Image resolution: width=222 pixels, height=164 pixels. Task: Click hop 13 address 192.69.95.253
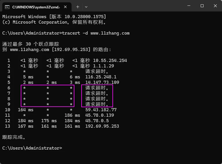coord(102,126)
